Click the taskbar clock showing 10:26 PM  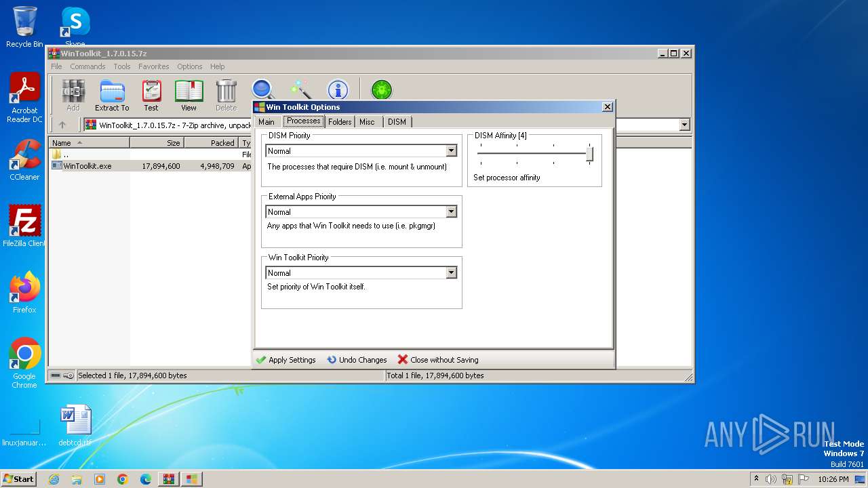click(833, 479)
